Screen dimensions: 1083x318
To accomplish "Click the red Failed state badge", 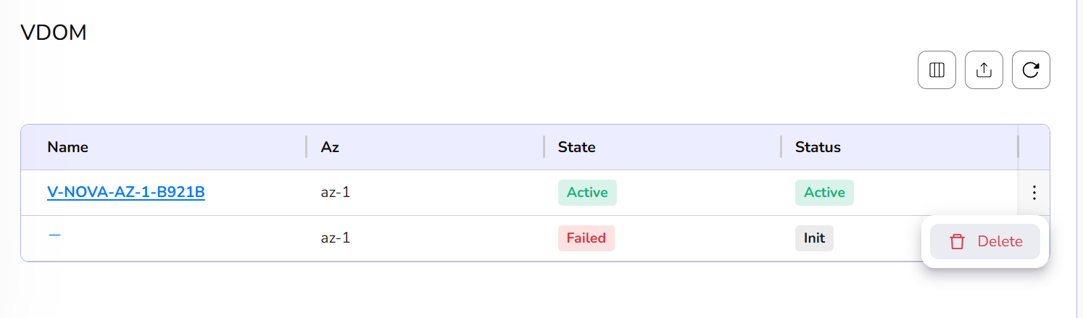I will [586, 238].
